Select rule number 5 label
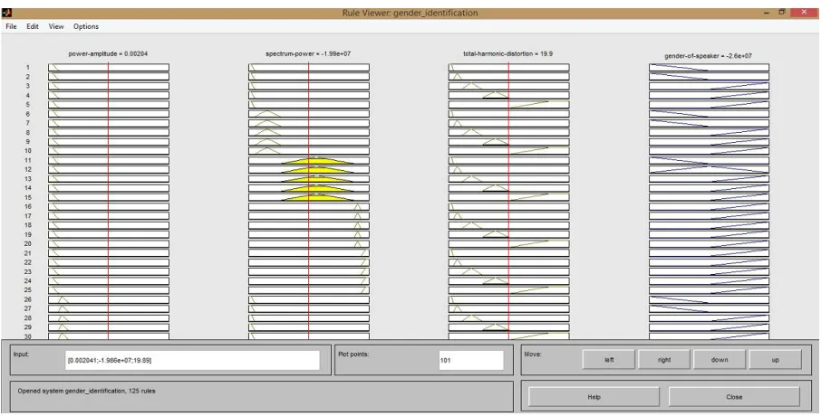This screenshot has width=821, height=416. click(28, 105)
